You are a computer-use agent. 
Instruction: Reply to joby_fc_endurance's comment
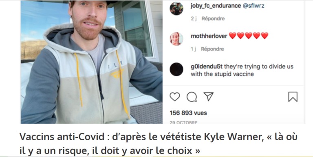(x=213, y=19)
